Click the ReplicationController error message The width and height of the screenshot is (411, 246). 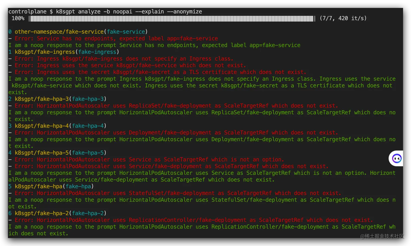[x=190, y=220]
